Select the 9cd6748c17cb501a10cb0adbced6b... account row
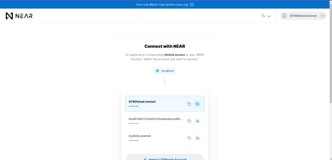332x160 pixels. point(165,121)
